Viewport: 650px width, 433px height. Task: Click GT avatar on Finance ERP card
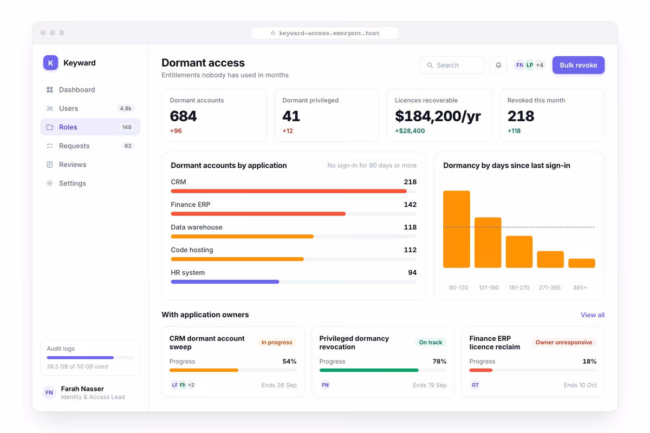point(475,385)
